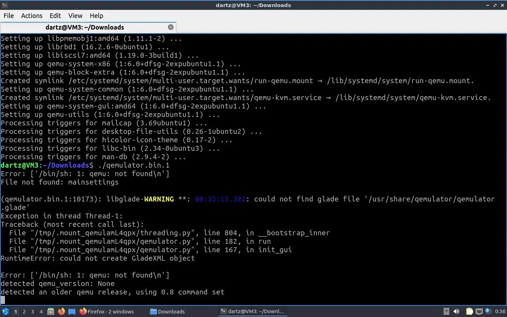
Task: Minimize the terminal window
Action: coord(488,5)
